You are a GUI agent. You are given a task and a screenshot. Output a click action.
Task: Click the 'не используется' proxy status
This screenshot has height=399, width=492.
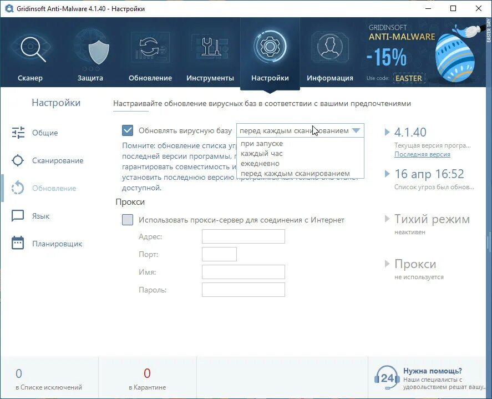coord(419,277)
